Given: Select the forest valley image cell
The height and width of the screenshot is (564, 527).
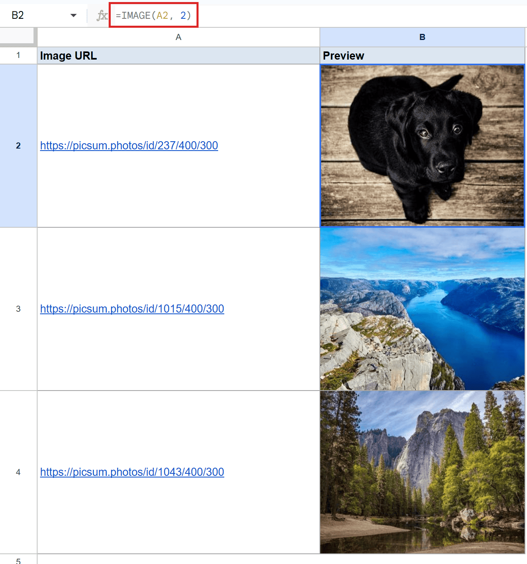Looking at the screenshot, I should coord(422,472).
